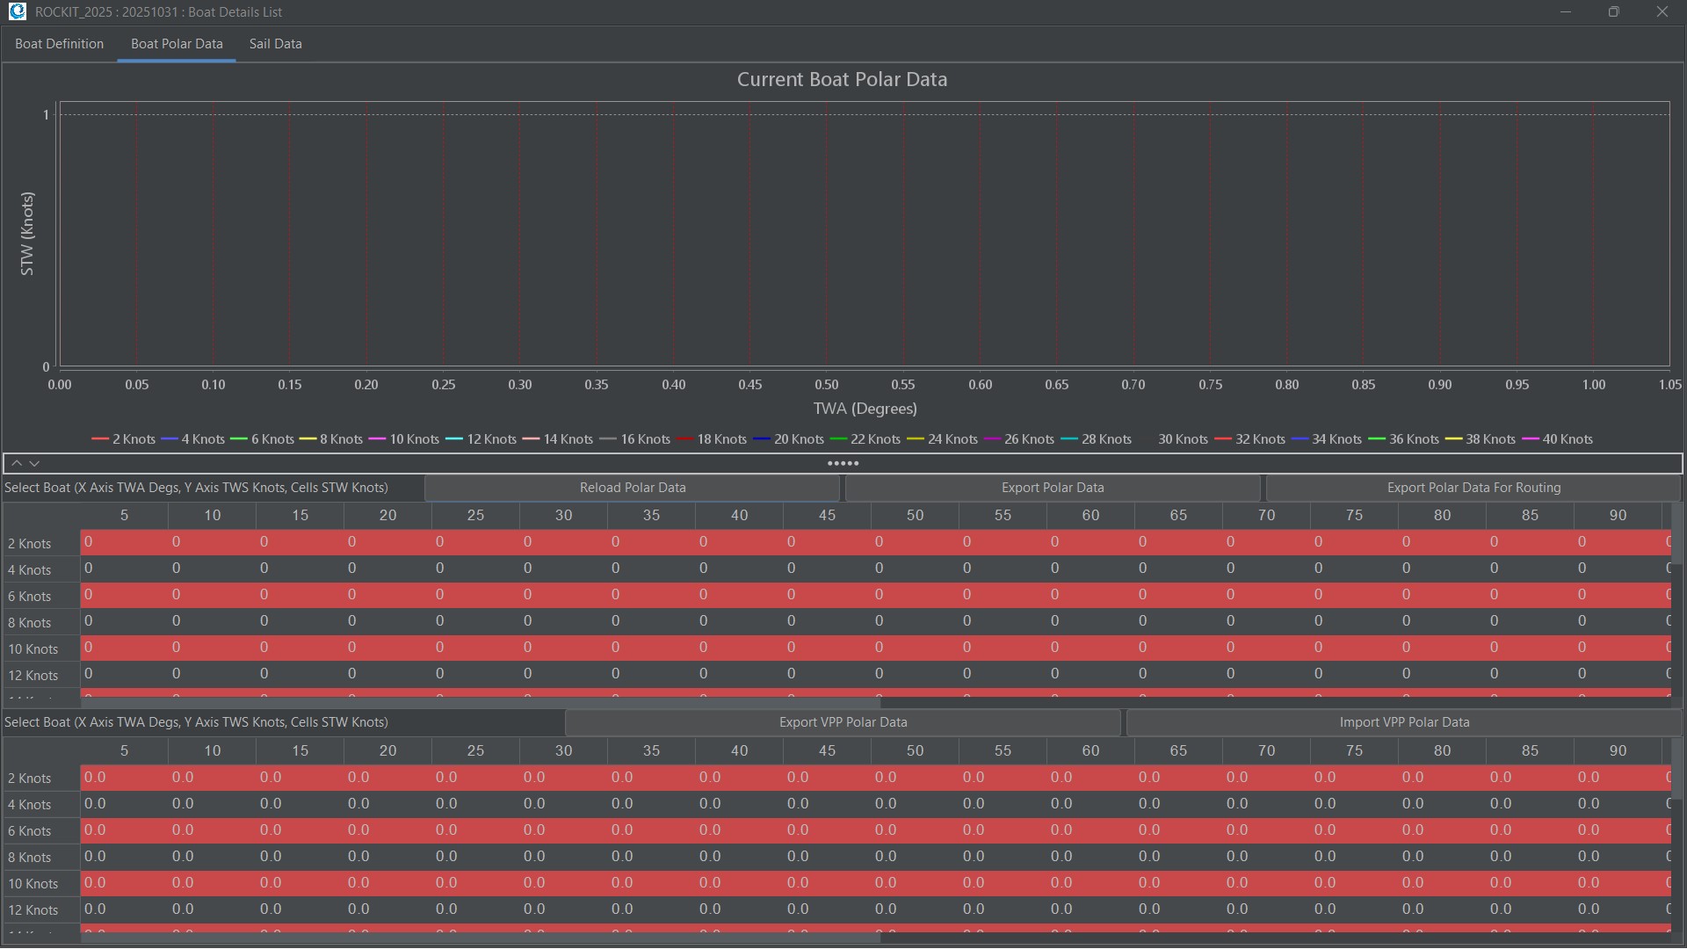Image resolution: width=1687 pixels, height=949 pixels.
Task: Click the Import VPP Polar Data button
Action: click(1403, 722)
